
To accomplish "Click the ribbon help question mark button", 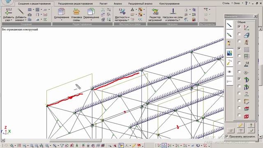I will (x=247, y=3).
